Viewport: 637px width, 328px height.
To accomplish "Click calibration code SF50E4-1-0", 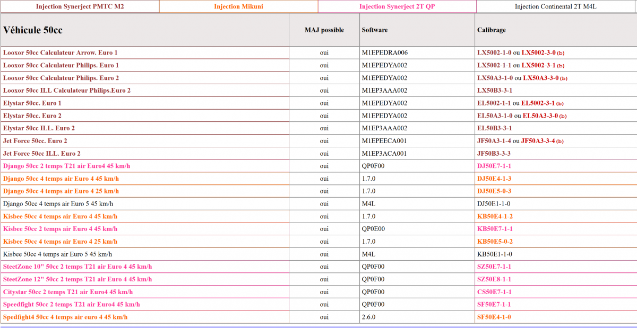I will tap(494, 317).
